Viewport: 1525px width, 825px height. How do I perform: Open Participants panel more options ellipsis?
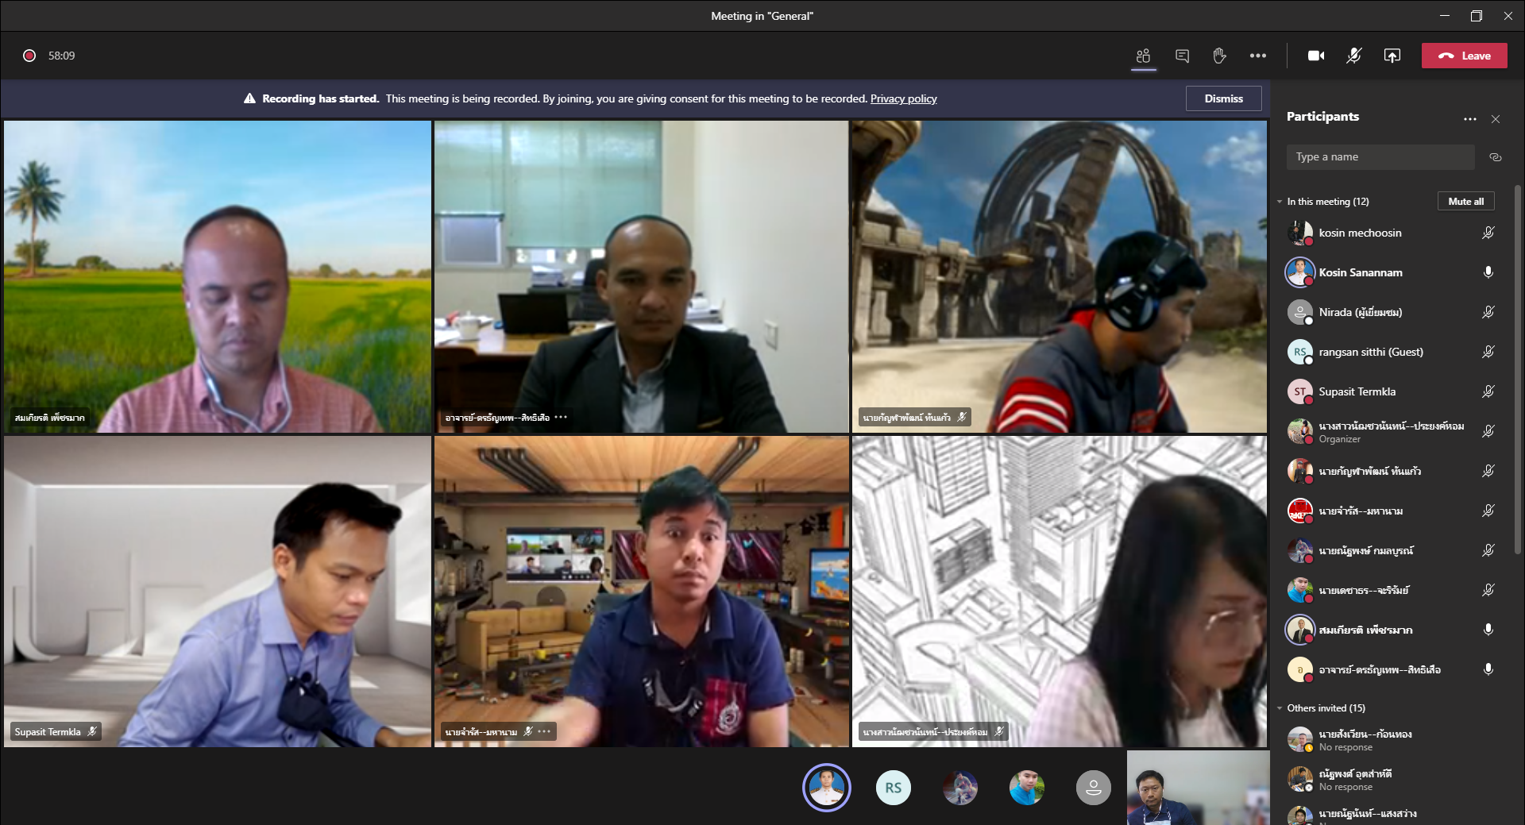(x=1469, y=119)
